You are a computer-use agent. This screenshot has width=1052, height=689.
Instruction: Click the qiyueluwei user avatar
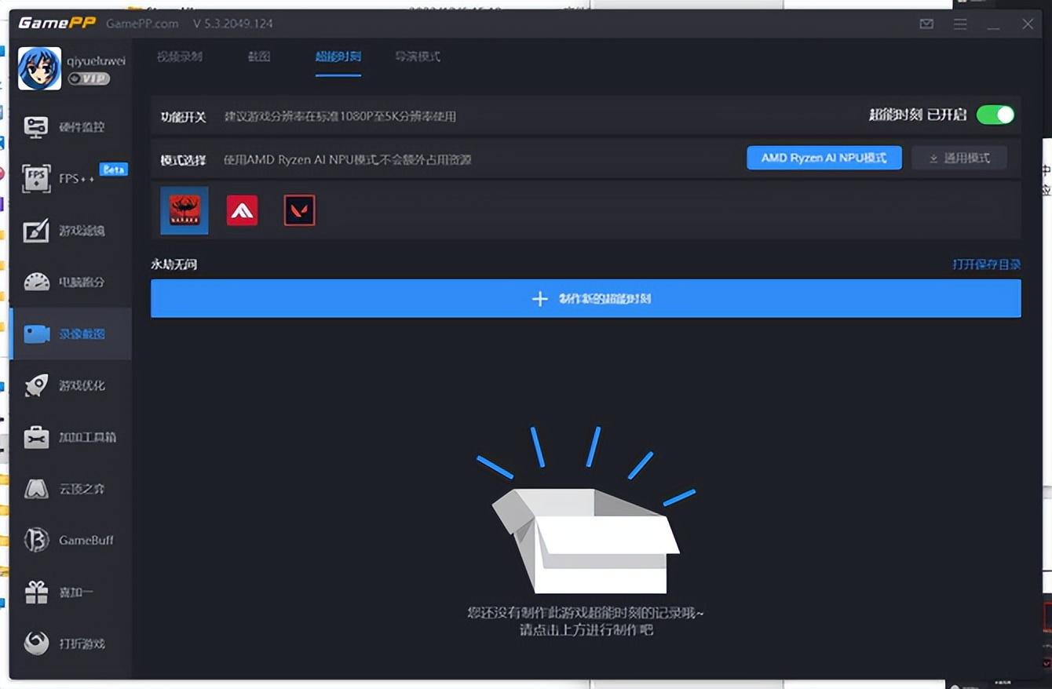[x=39, y=68]
